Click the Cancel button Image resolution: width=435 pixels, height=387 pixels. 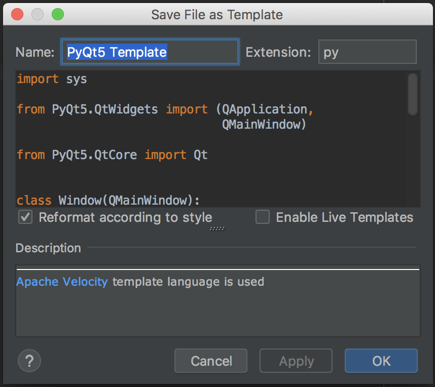point(211,361)
